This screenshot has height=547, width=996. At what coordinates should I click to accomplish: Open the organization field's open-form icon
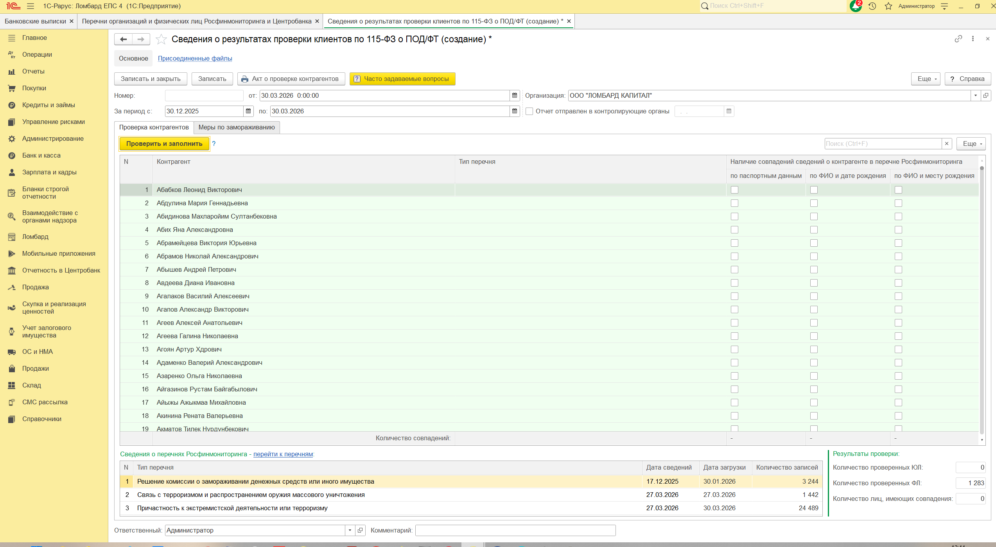click(x=986, y=95)
